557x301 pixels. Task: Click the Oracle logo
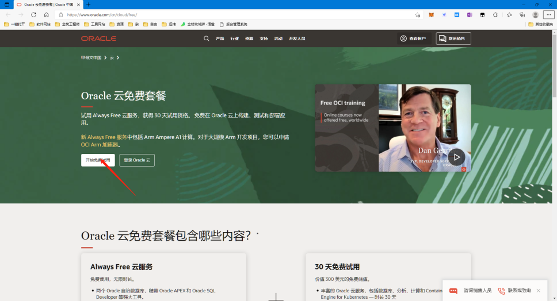98,38
